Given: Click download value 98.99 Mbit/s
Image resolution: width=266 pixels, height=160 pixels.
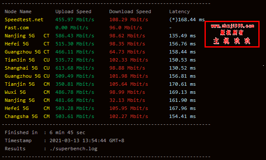Looking at the screenshot, I should [127, 92].
